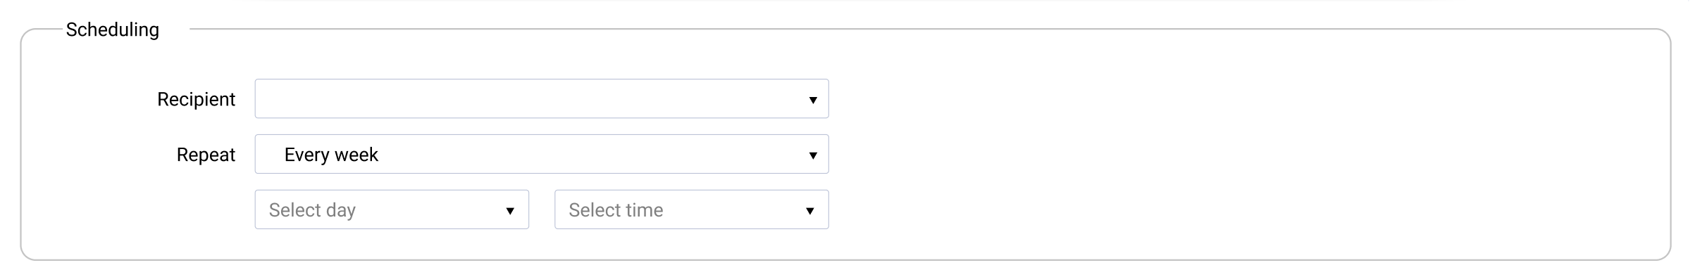Open the Repeat dropdown showing Every week
The image size is (1695, 277).
[542, 154]
